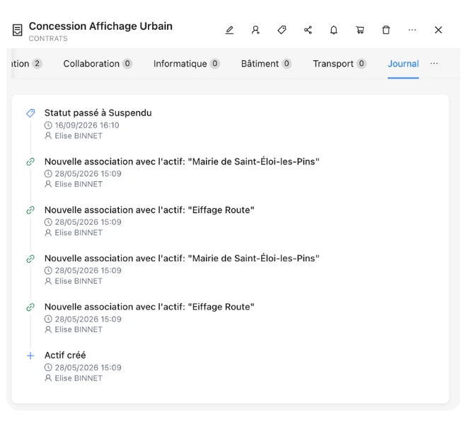Click the clock icon beside 16/09/2026 16:10
This screenshot has width=467, height=425.
pyautogui.click(x=48, y=125)
